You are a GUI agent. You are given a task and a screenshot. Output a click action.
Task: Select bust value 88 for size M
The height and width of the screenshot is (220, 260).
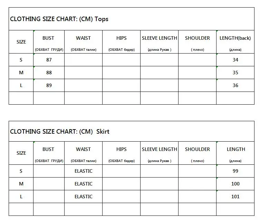49,73
